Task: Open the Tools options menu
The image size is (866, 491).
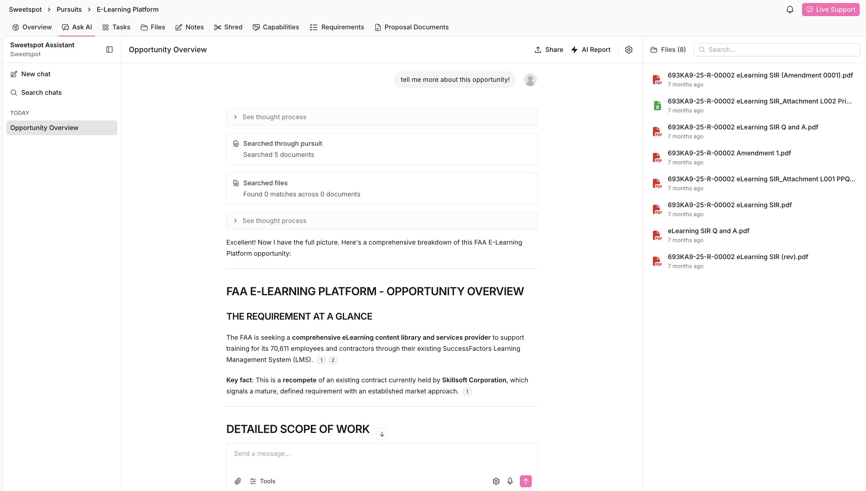Action: point(263,481)
